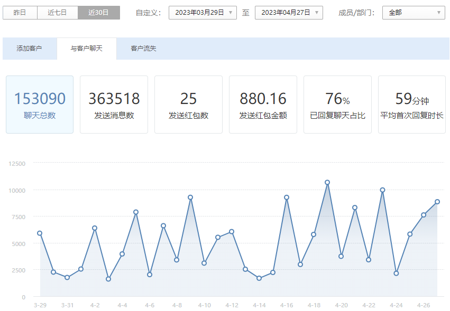Select the 发送红包数 25 card
This screenshot has height=311, width=450.
[189, 105]
